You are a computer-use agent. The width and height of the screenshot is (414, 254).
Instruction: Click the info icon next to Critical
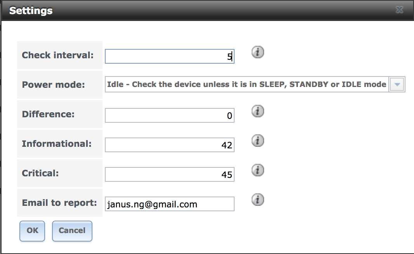(258, 170)
